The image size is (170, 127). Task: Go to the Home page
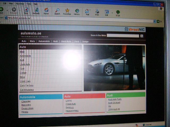pyautogui.click(x=46, y=11)
